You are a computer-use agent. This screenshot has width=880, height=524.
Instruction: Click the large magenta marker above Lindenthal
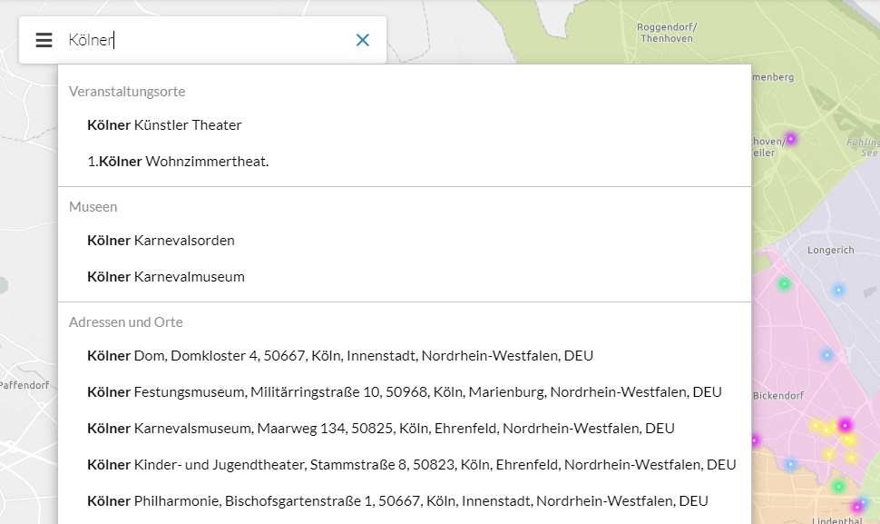845,426
